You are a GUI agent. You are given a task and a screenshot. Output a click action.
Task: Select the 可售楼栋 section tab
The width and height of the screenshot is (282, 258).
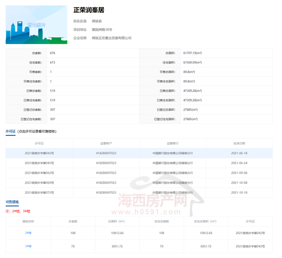click(x=12, y=202)
